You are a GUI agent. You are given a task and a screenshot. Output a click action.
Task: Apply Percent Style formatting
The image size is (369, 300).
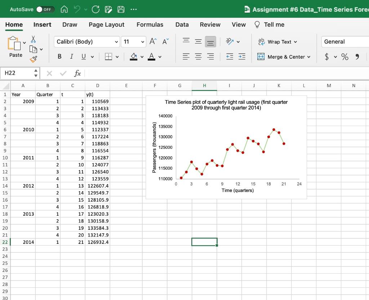[344, 57]
